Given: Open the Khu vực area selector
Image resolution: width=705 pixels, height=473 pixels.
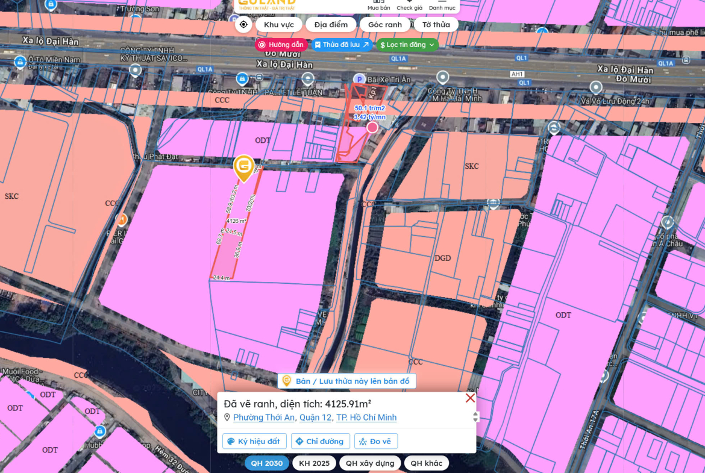Looking at the screenshot, I should click(x=279, y=25).
